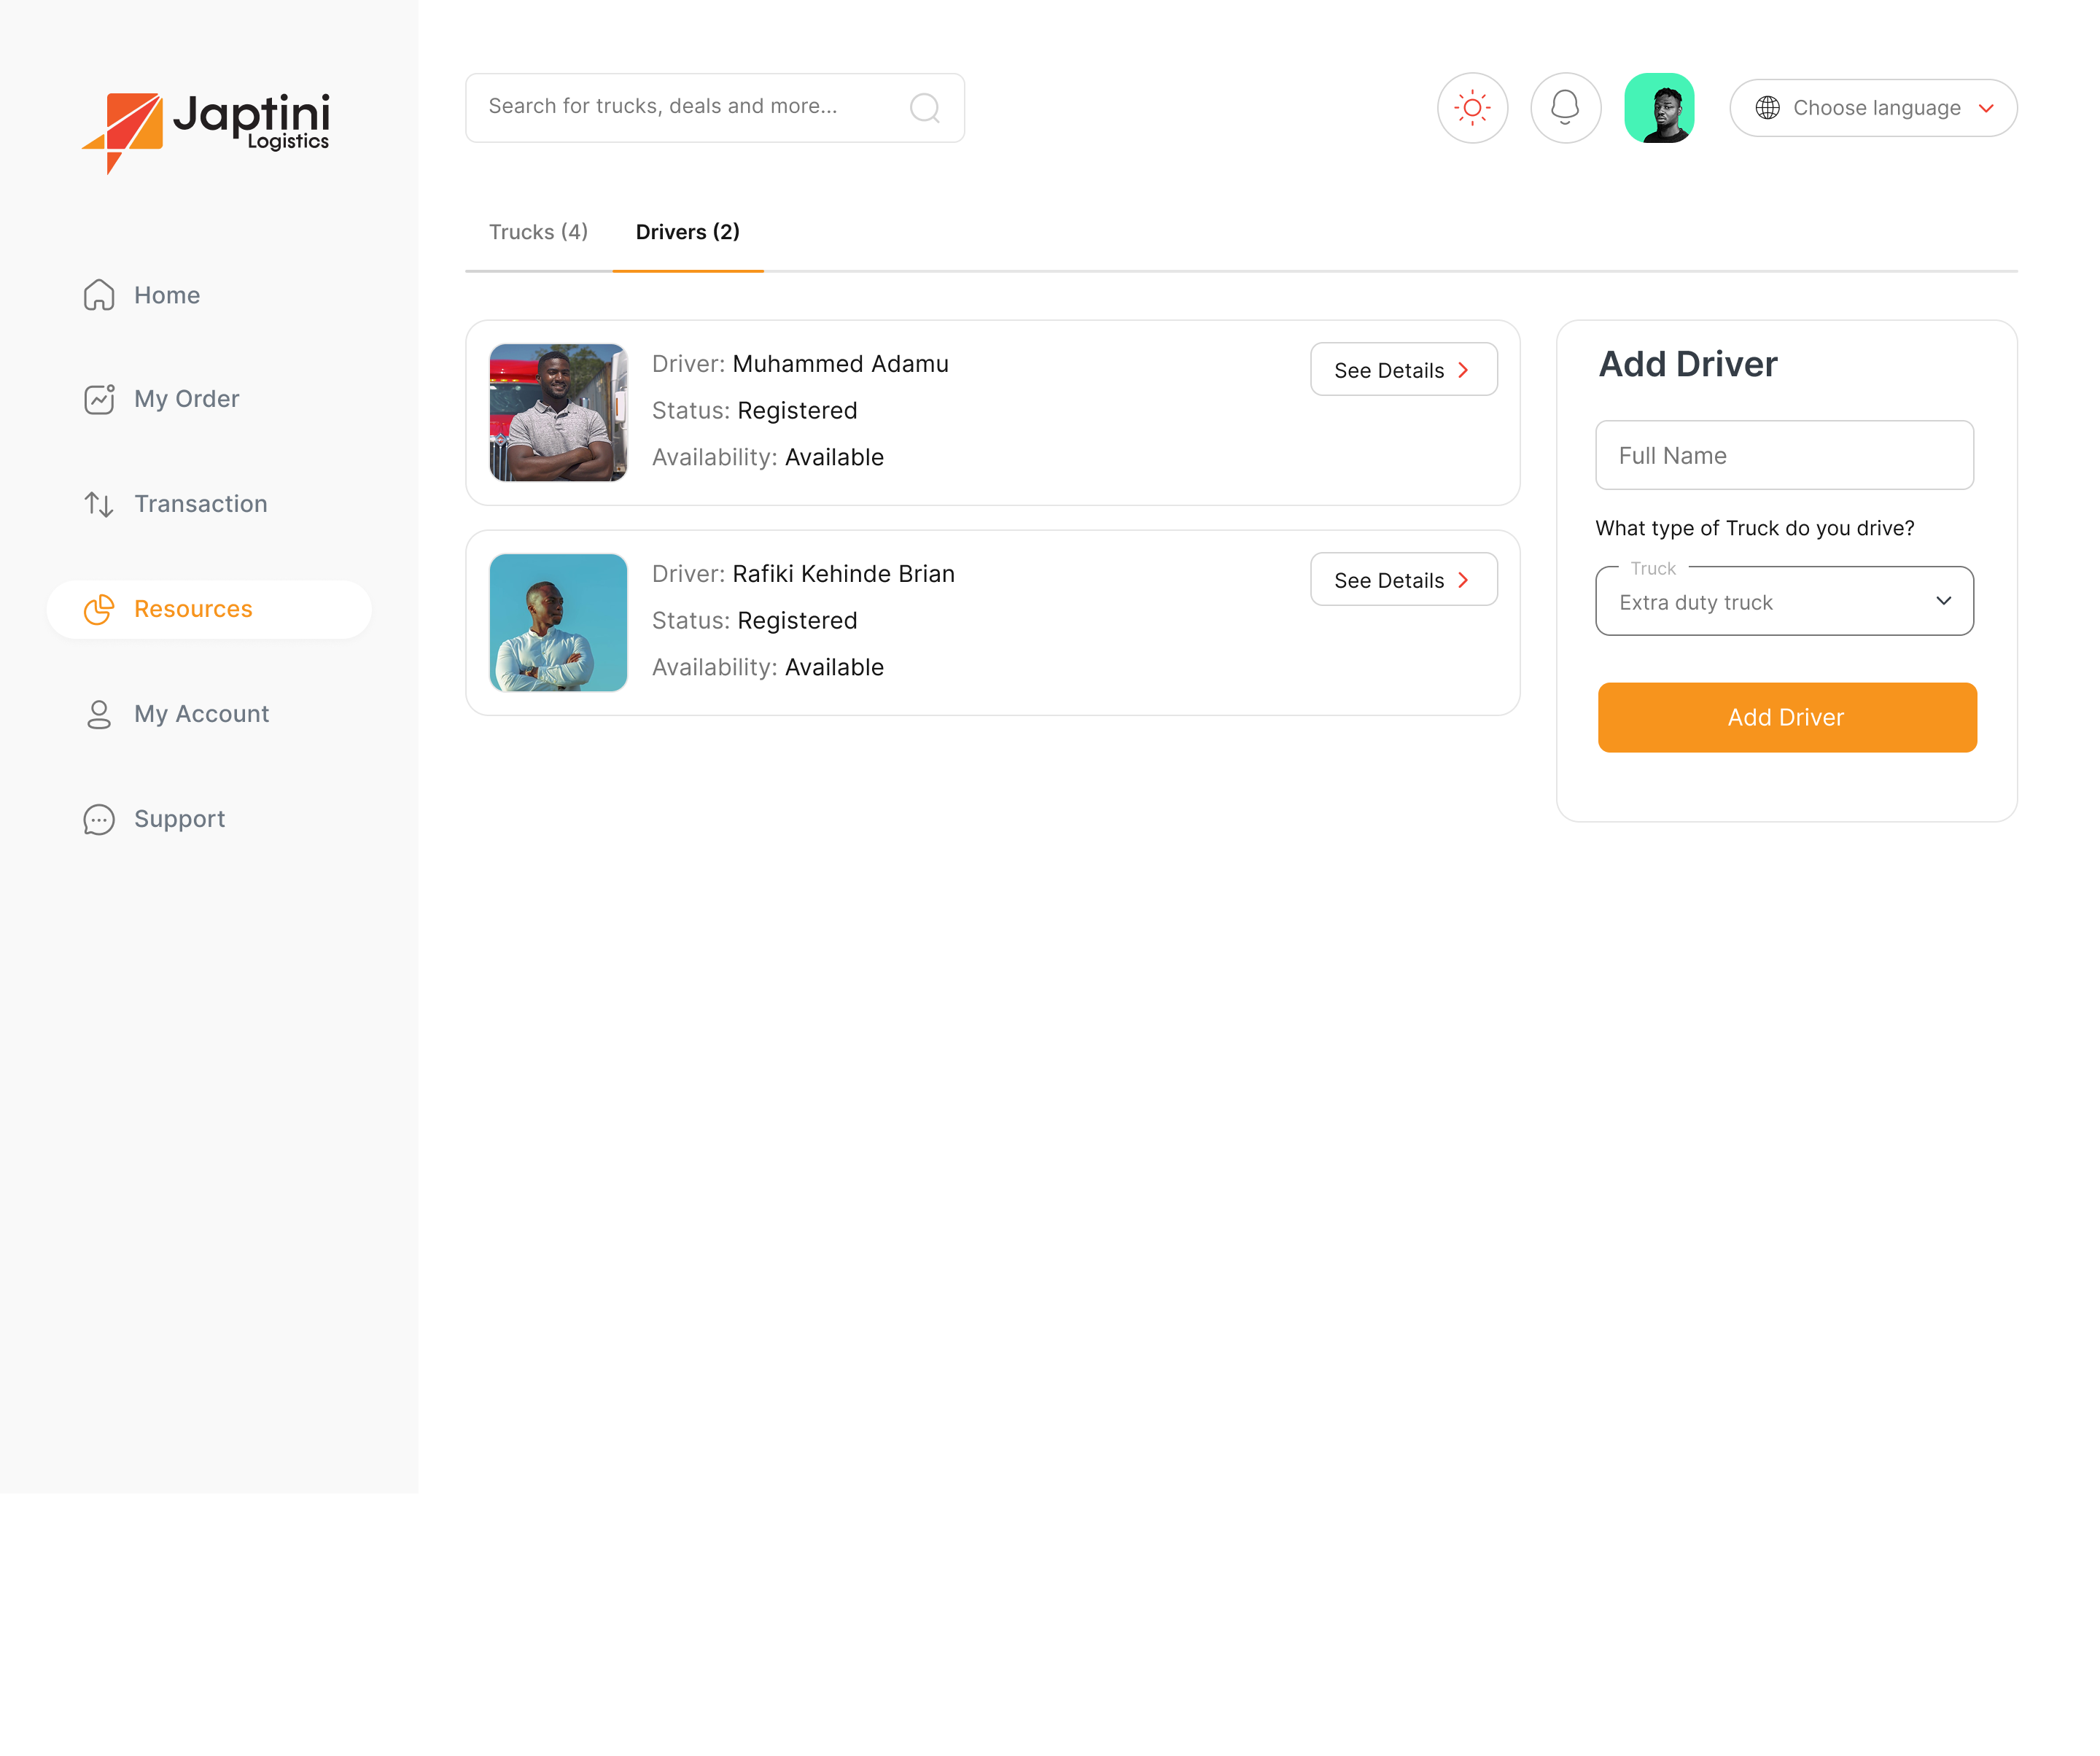This screenshot has width=2100, height=1756.
Task: Click the Japtini Logistics logo
Action: click(206, 132)
